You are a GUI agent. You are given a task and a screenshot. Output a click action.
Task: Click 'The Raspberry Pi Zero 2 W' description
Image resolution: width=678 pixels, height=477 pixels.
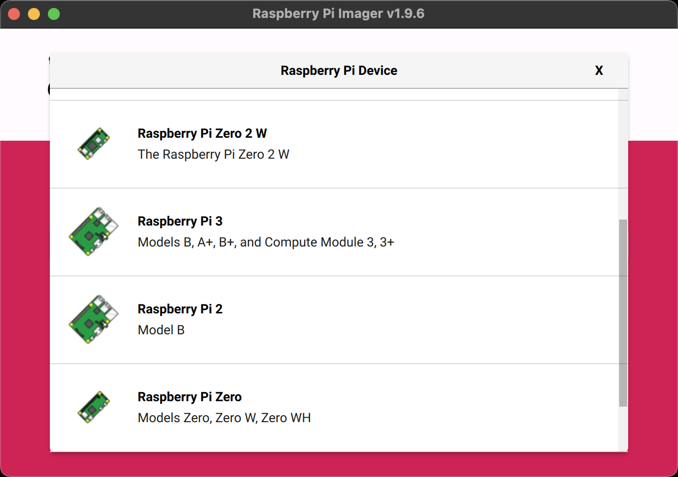(213, 154)
